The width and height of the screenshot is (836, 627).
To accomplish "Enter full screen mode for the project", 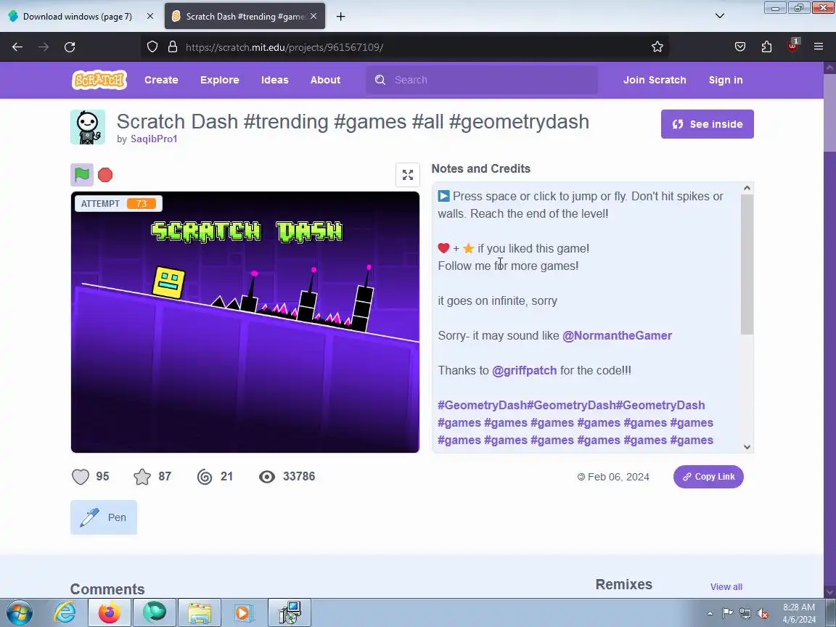I will [408, 175].
